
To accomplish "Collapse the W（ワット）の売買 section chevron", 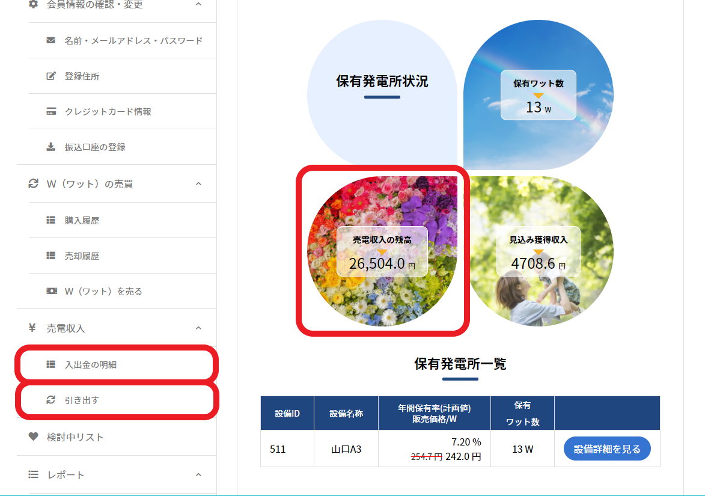I will click(x=198, y=184).
